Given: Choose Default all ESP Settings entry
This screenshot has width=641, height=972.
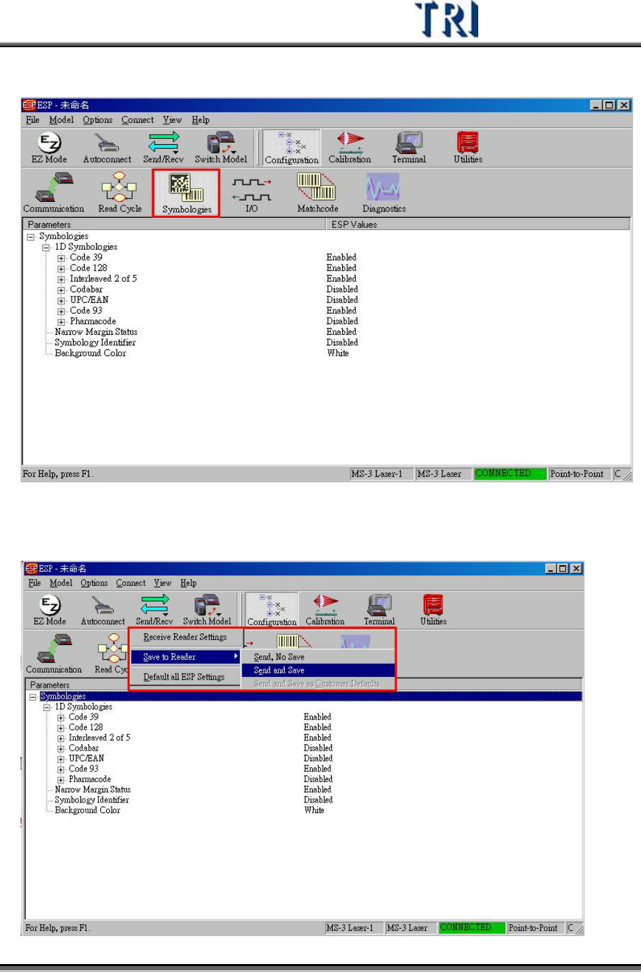Looking at the screenshot, I should coord(185,677).
